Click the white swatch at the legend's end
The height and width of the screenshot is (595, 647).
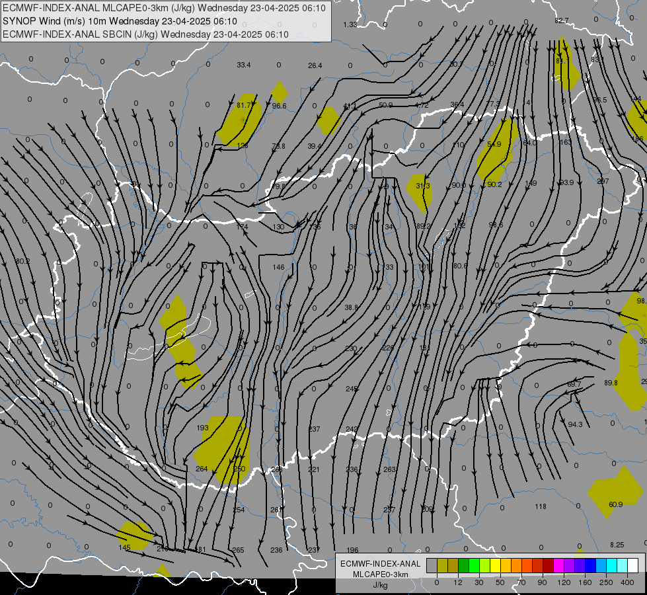pyautogui.click(x=632, y=565)
